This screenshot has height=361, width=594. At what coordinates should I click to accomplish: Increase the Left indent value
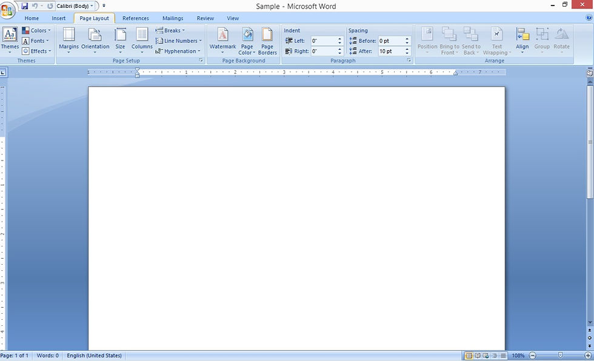340,39
